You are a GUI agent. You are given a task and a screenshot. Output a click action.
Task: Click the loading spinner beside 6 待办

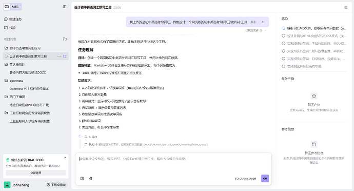click(x=80, y=136)
